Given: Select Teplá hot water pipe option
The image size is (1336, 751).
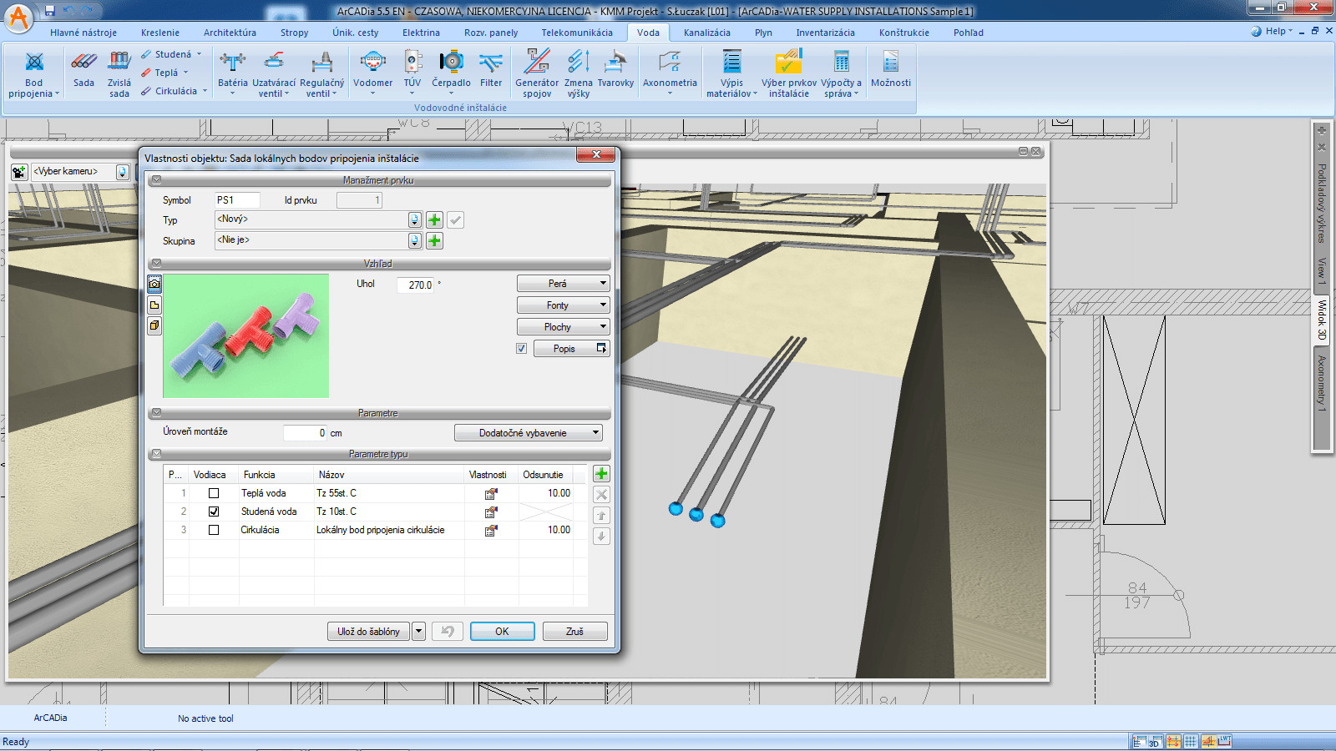Looking at the screenshot, I should point(164,73).
